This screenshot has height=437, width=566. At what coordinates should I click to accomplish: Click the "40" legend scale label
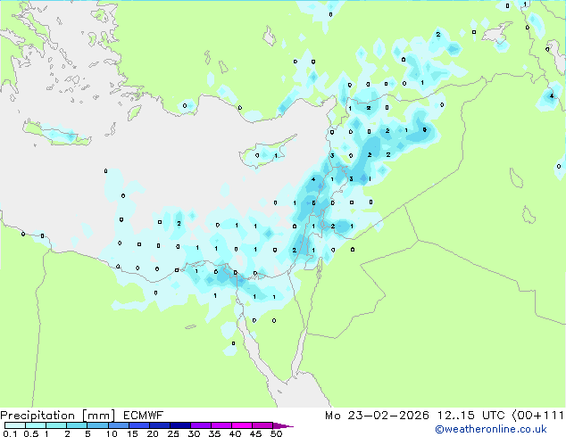(x=235, y=433)
